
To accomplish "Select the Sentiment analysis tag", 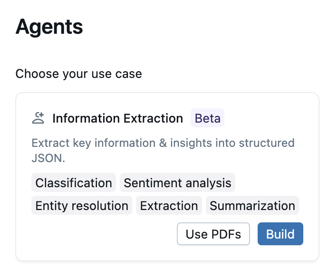I will point(177,183).
